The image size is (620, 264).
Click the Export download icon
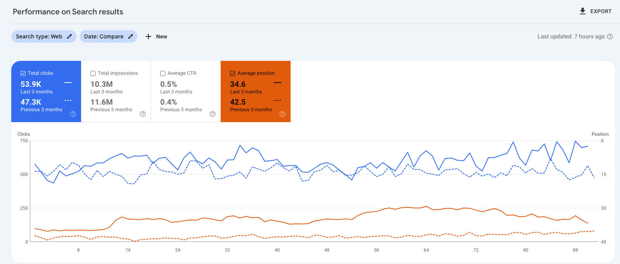[x=582, y=11]
